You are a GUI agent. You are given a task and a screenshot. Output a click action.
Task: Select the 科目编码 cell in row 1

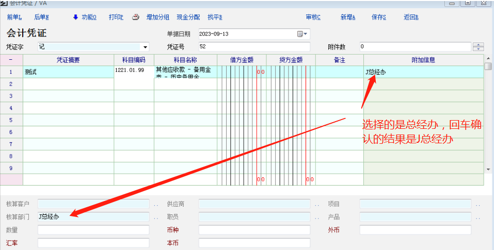[134, 72]
